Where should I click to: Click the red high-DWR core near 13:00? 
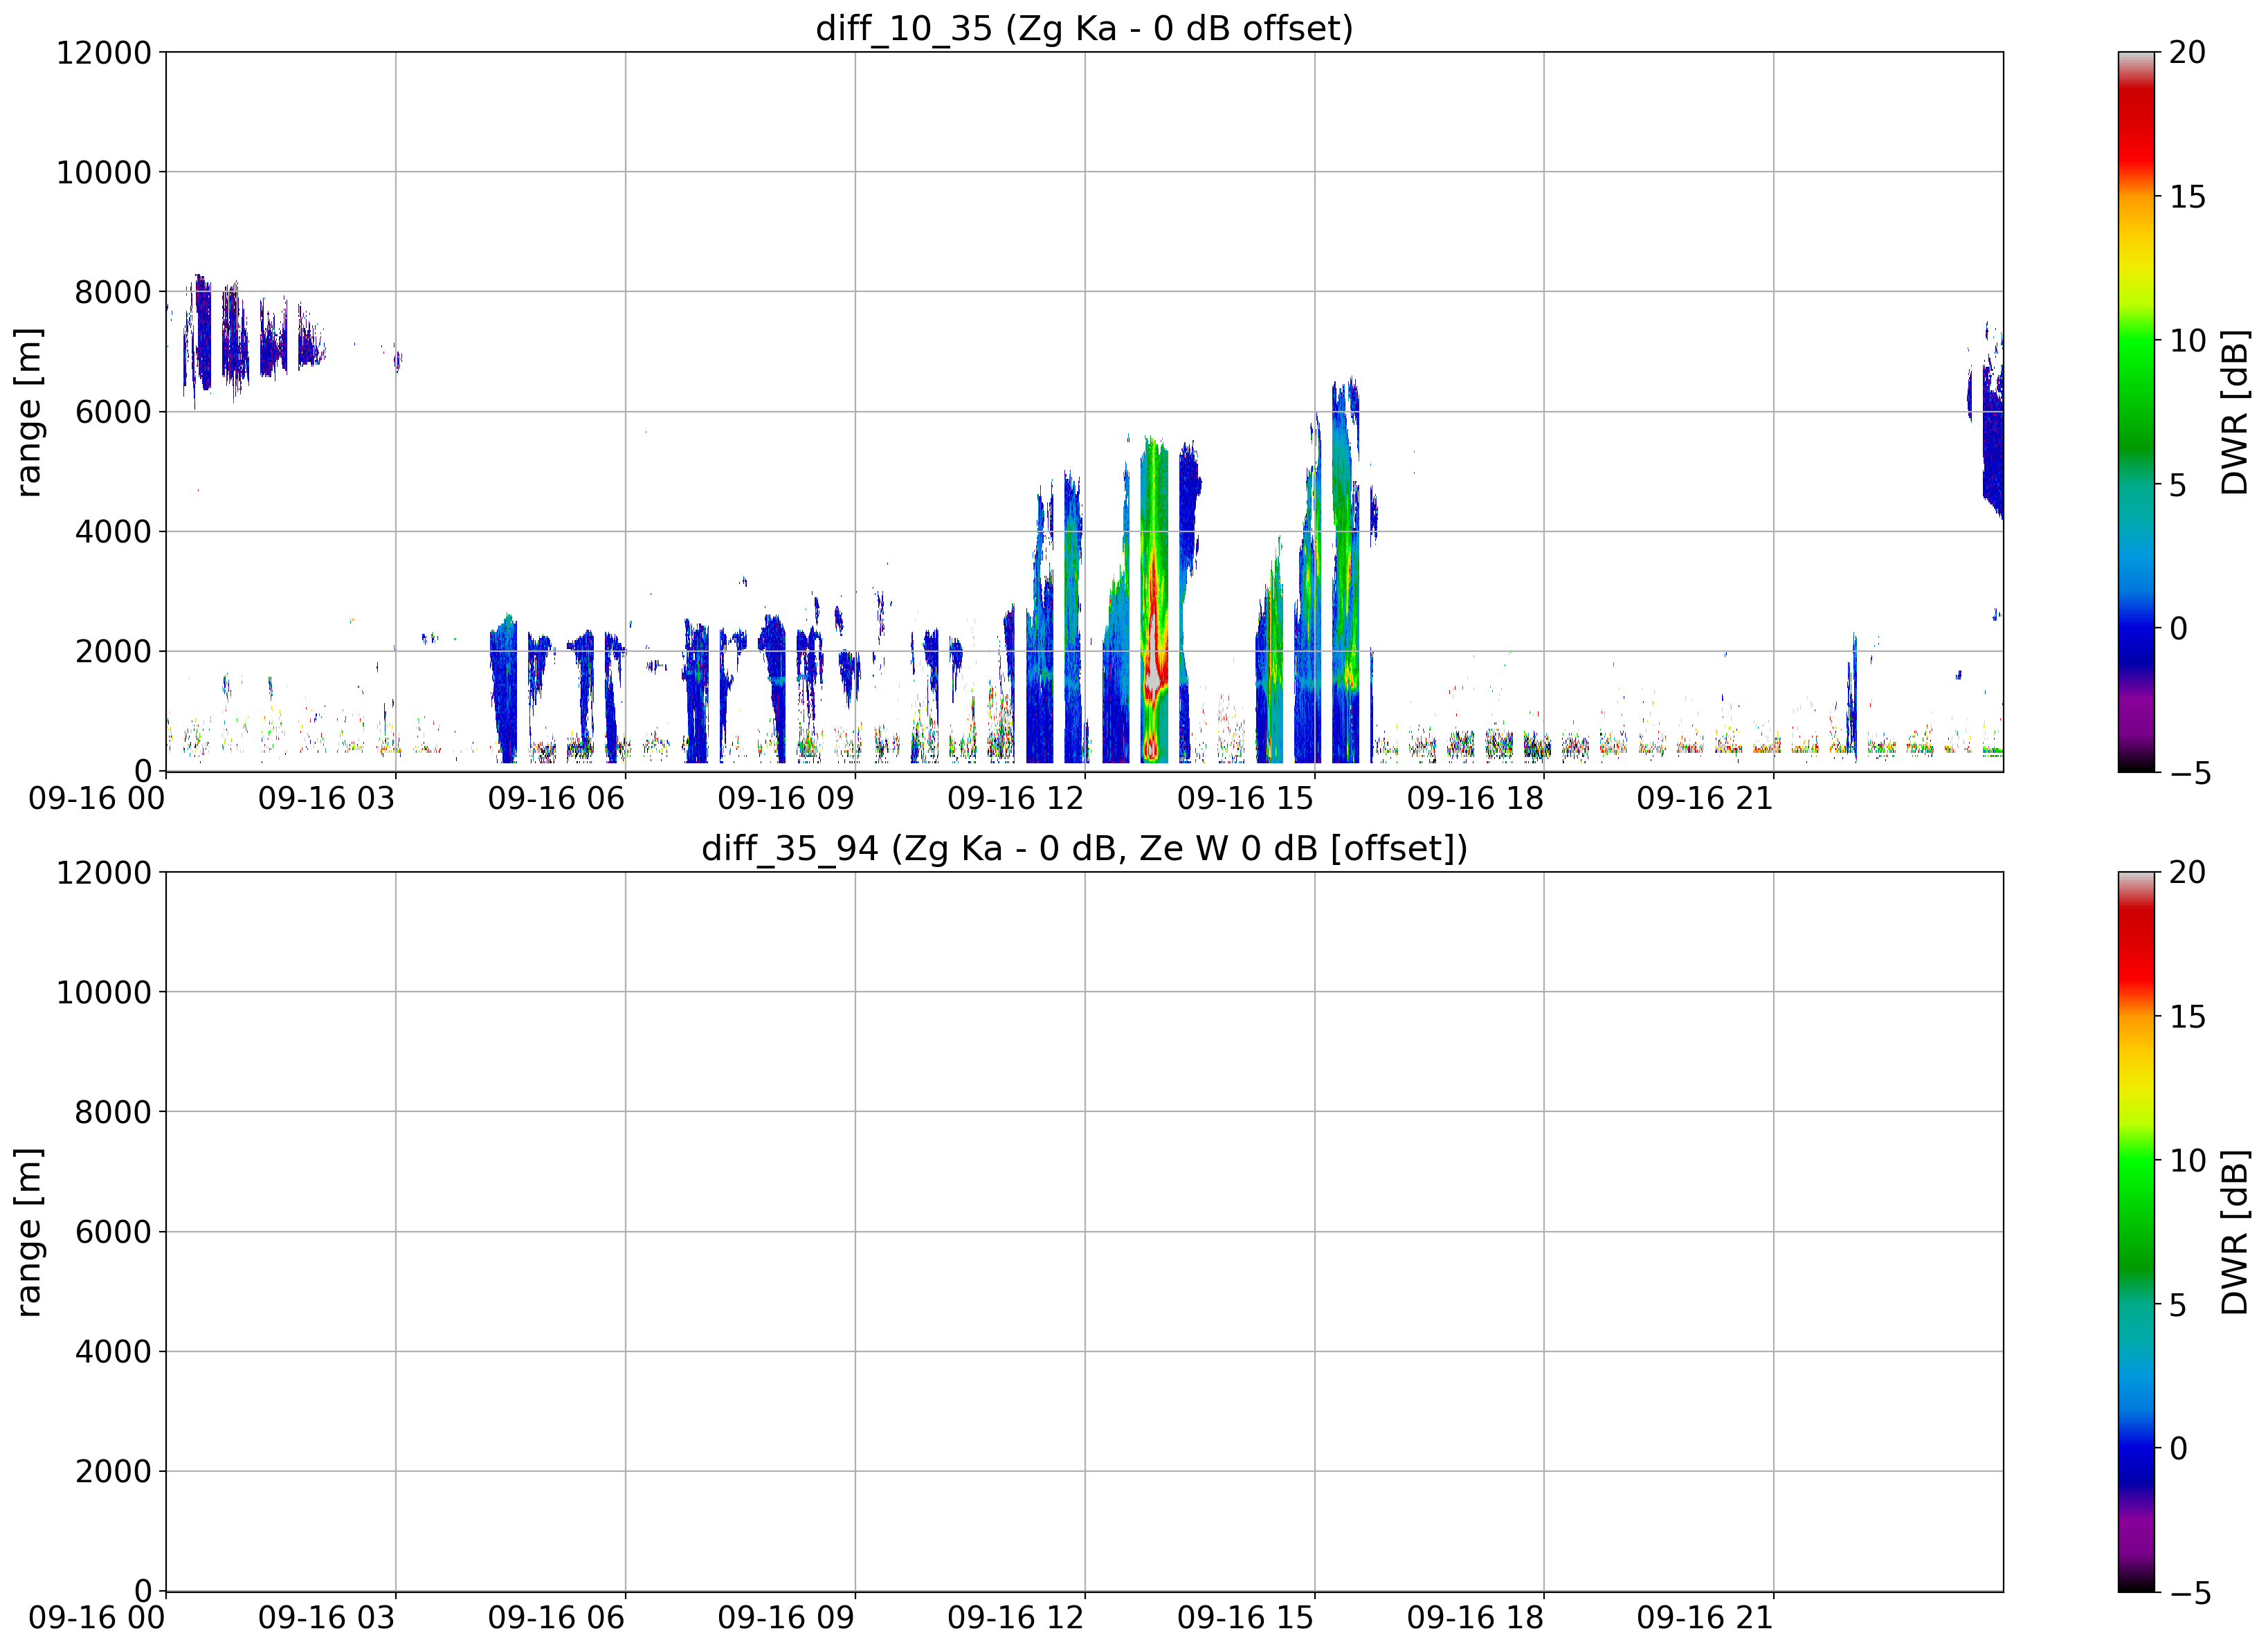point(1154,640)
